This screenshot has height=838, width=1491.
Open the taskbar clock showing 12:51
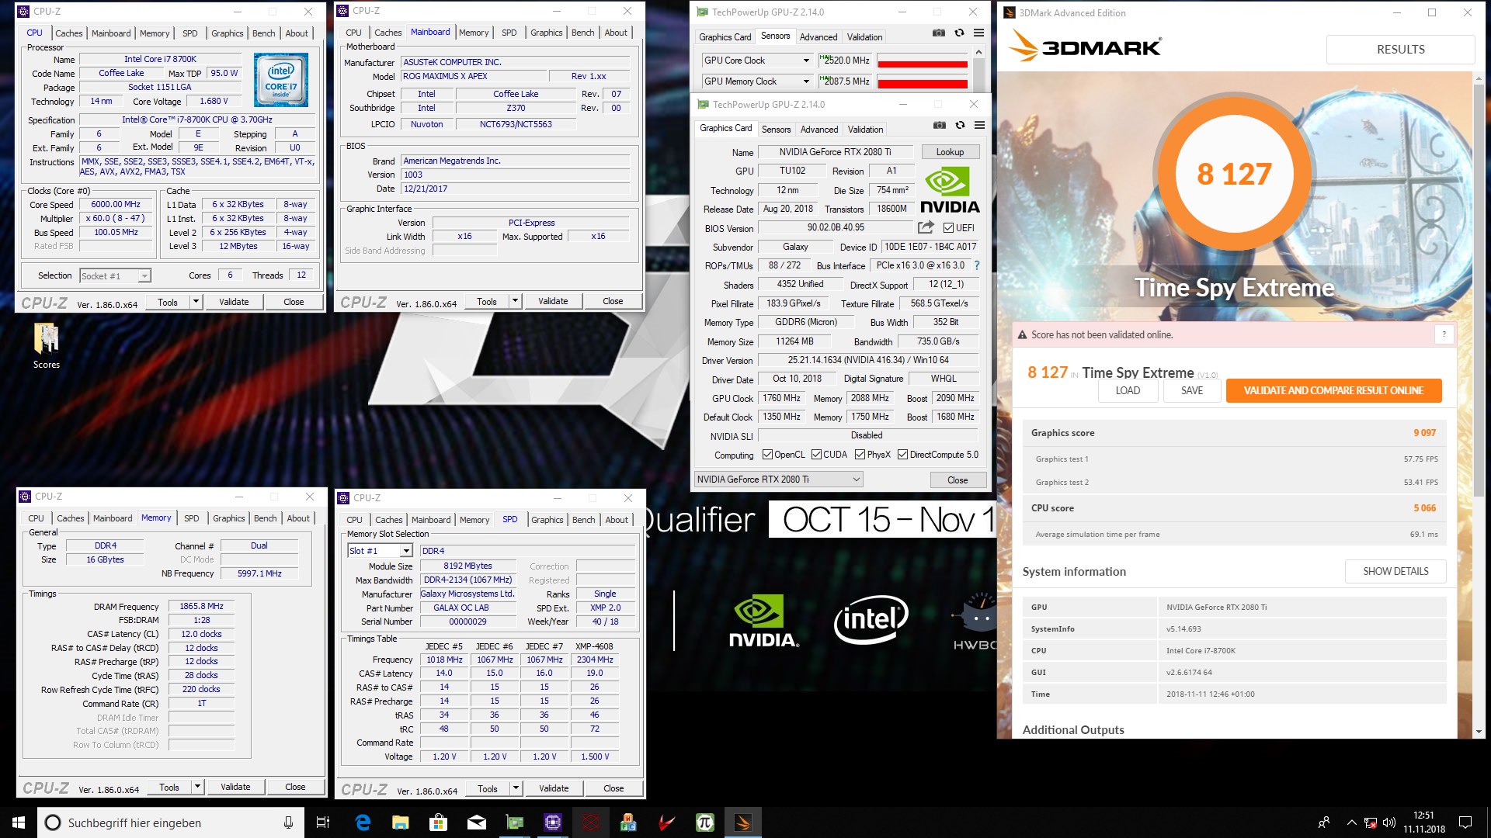point(1423,822)
